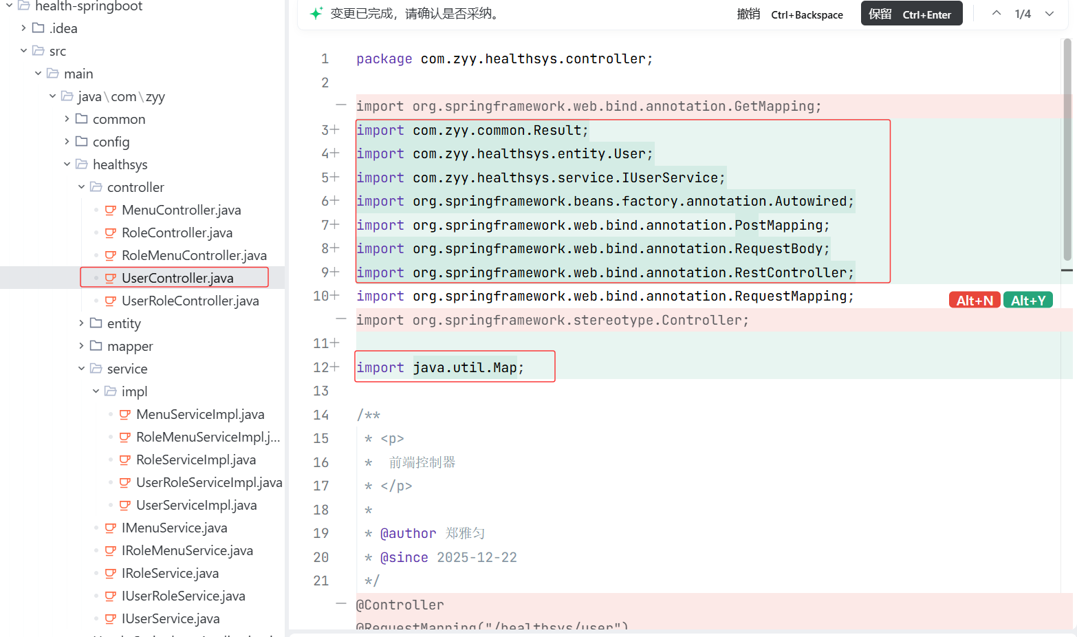1077x637 pixels.
Task: Collapse the impl folder chevron
Action: pos(96,391)
